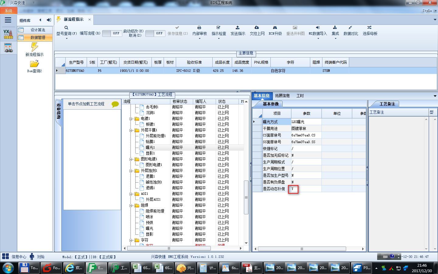Click 型号查询 search icon
438x274 pixels.
click(66, 28)
